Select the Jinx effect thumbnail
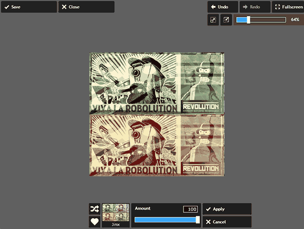Image resolution: width=304 pixels, height=229 pixels. pos(116,215)
